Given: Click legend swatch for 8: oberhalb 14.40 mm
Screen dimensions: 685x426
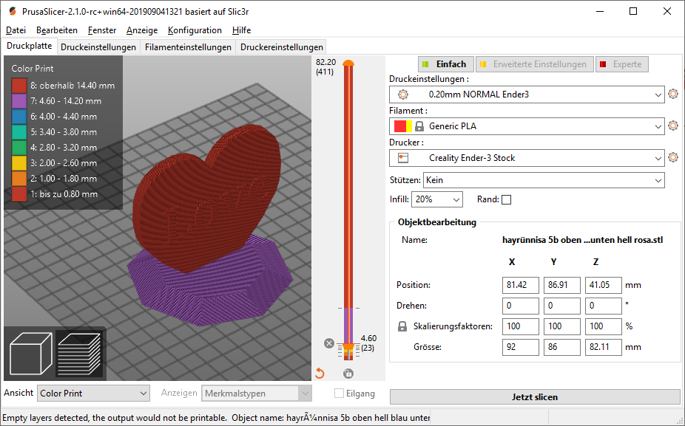Looking at the screenshot, I should click(19, 86).
